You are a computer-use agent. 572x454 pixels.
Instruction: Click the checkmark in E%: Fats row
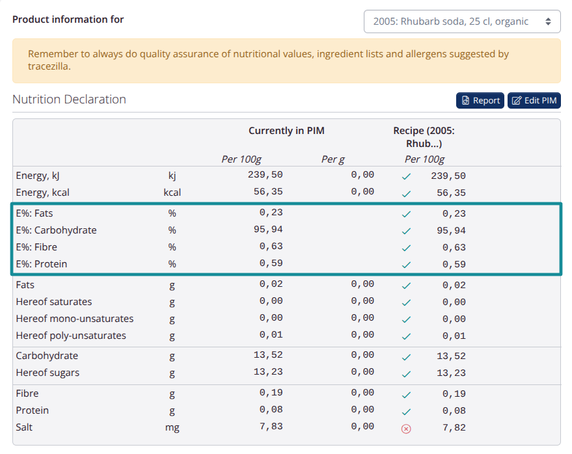point(406,214)
